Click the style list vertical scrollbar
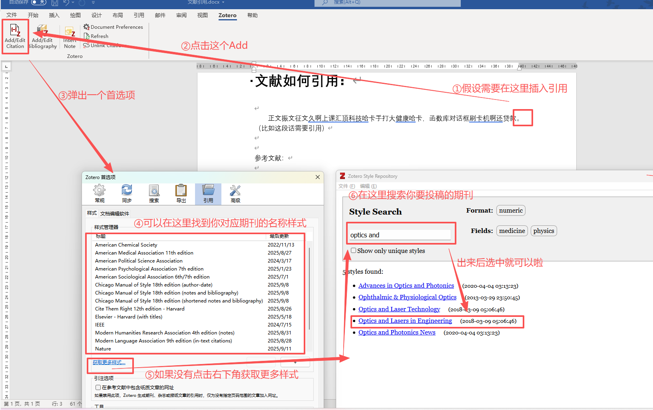 click(x=310, y=289)
